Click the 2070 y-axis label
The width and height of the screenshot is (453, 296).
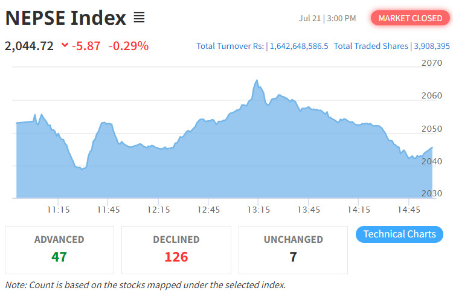click(x=432, y=63)
